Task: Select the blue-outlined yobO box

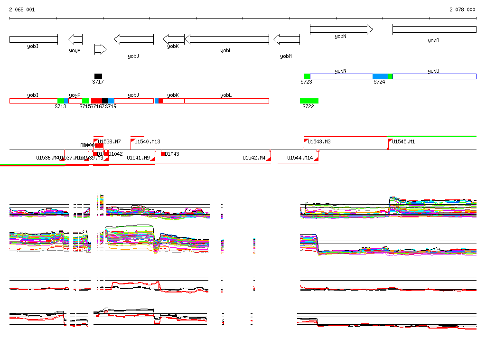Action: pos(434,76)
